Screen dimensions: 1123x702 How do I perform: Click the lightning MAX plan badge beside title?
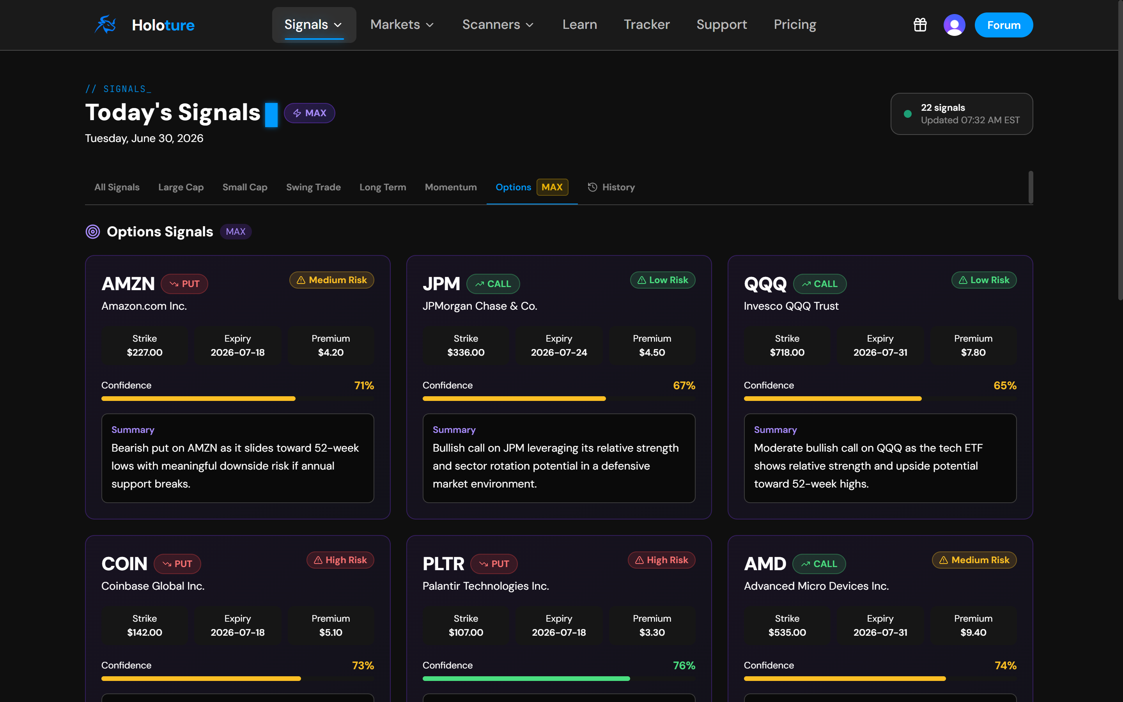point(310,113)
